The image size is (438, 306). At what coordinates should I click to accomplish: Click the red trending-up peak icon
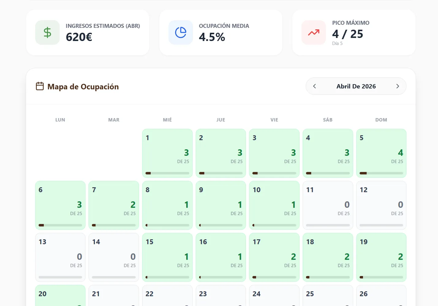(313, 32)
